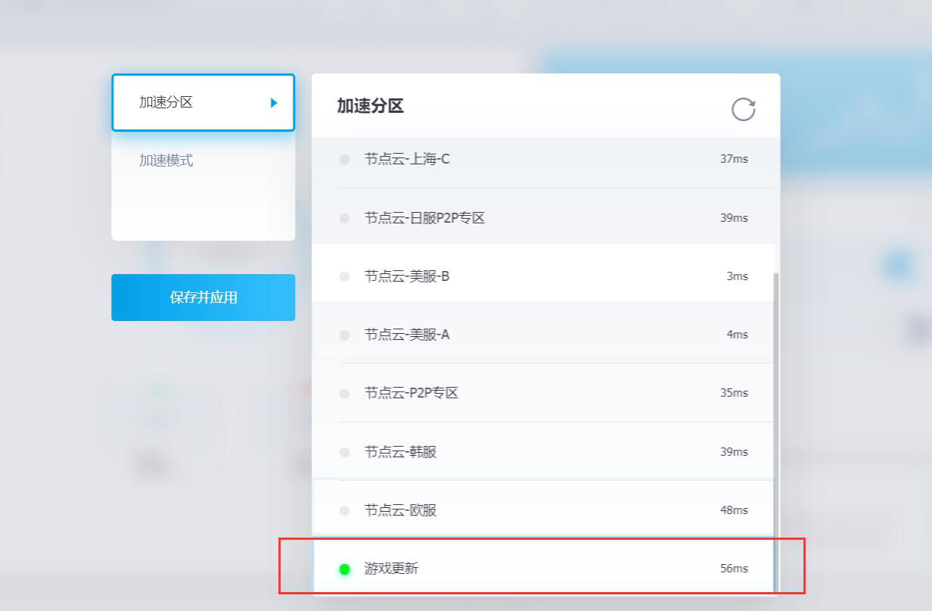Click the 3ms latency for 节点云-美服-B

pos(738,276)
